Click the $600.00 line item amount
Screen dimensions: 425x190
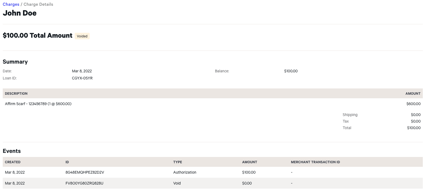413,104
